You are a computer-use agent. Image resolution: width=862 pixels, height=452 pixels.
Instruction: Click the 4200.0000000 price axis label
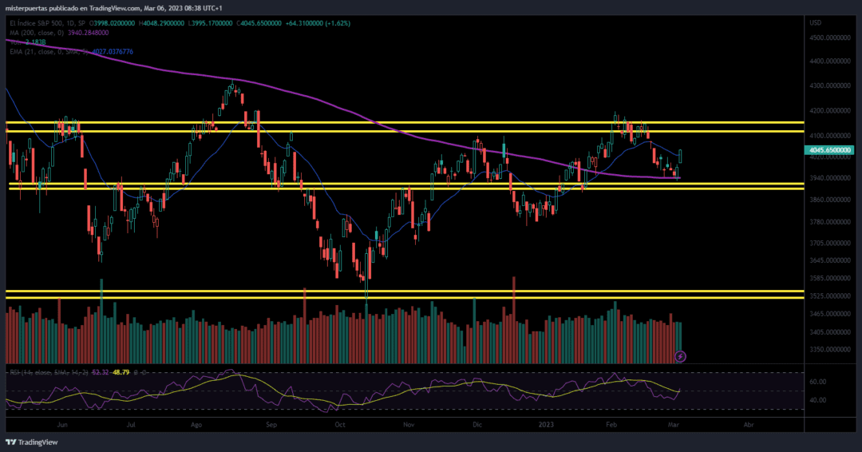(x=830, y=110)
